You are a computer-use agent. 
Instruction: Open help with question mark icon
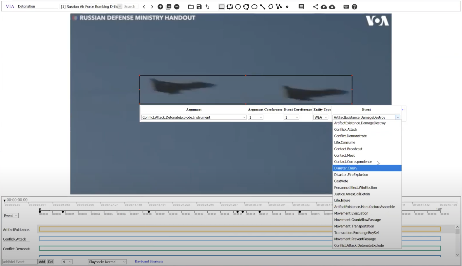pyautogui.click(x=355, y=7)
